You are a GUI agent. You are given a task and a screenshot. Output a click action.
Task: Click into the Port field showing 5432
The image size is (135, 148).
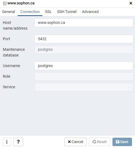[84, 39]
